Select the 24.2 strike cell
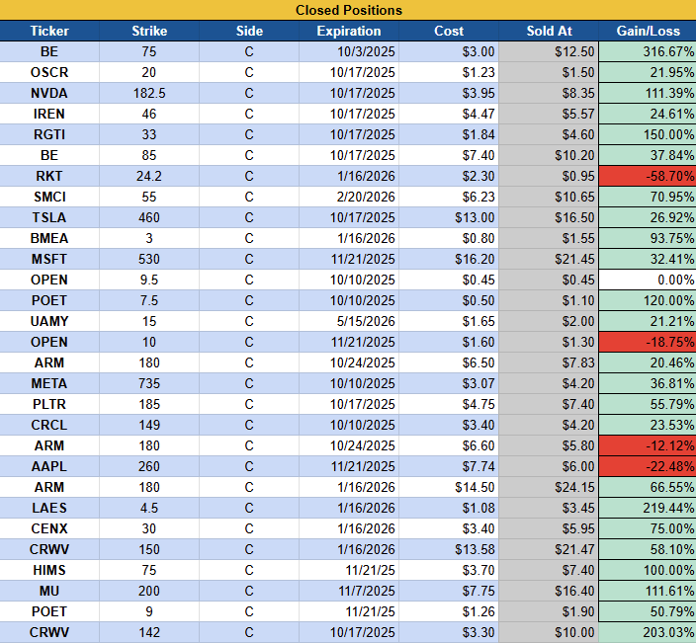This screenshot has width=696, height=643. point(149,176)
